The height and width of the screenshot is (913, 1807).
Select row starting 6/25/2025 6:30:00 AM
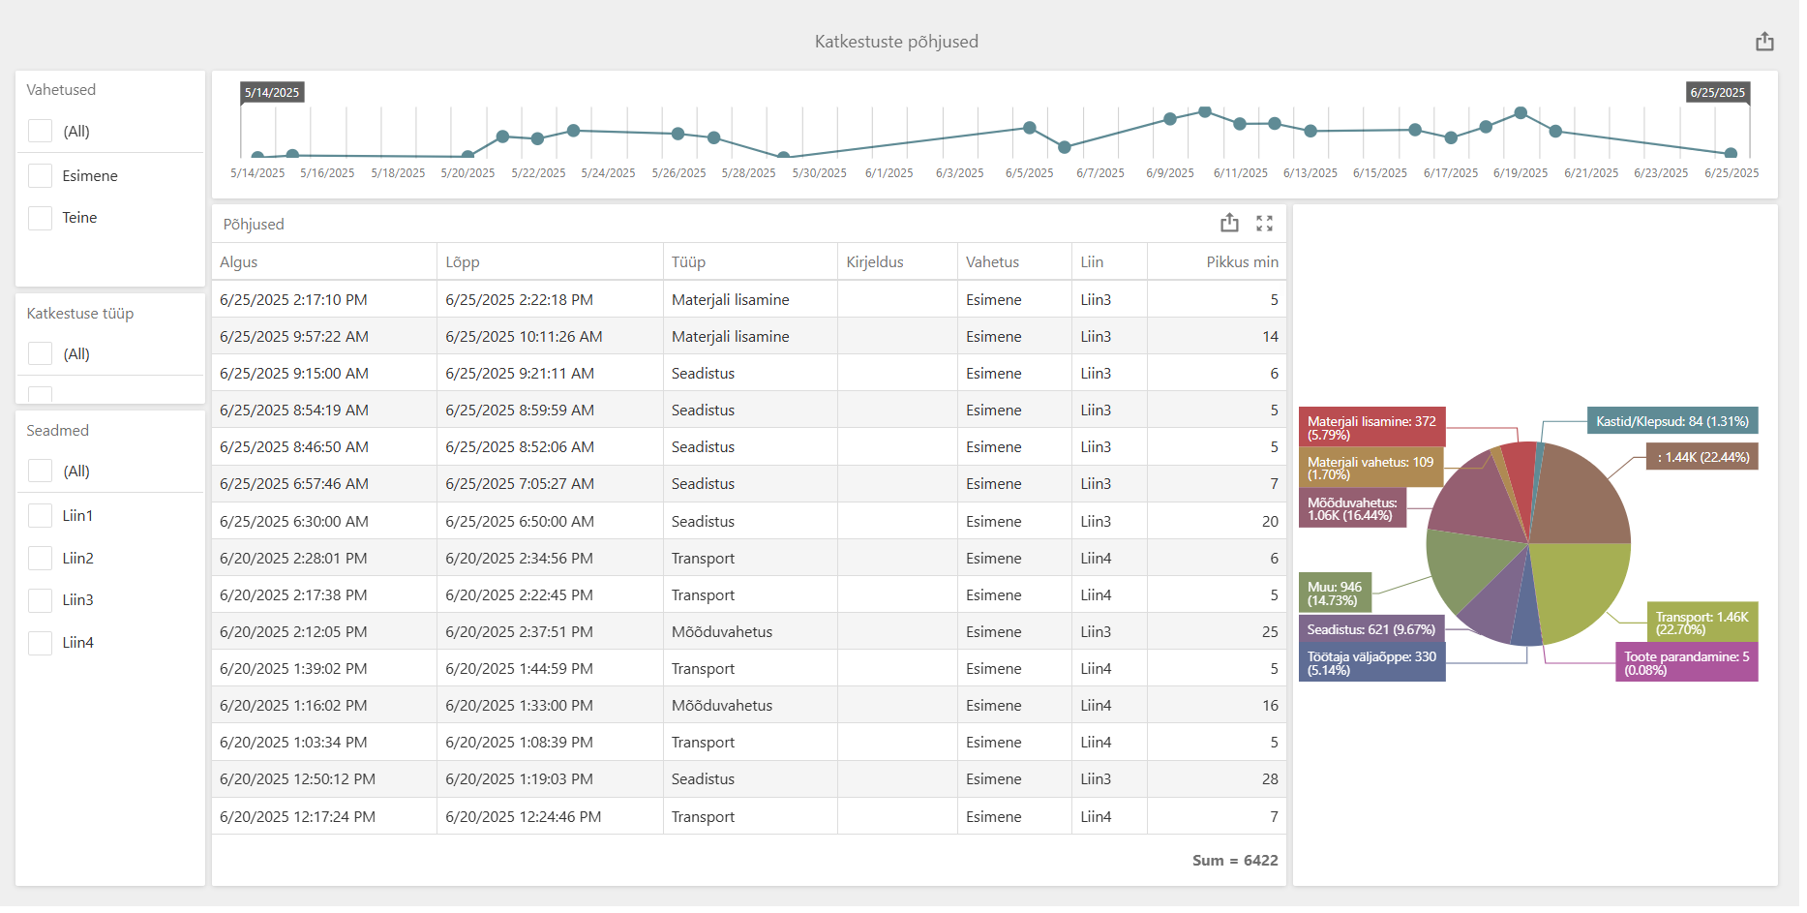pyautogui.click(x=749, y=522)
